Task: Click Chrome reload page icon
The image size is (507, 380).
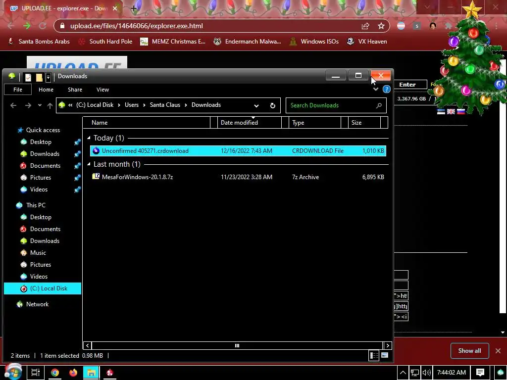Action: [x=43, y=26]
